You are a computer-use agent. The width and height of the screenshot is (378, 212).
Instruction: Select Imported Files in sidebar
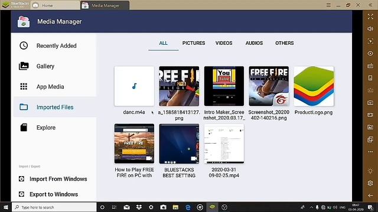coord(55,107)
